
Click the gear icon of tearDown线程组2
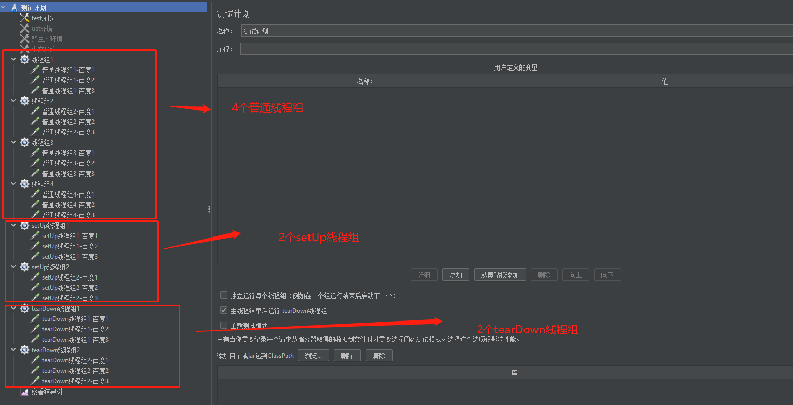[x=24, y=350]
